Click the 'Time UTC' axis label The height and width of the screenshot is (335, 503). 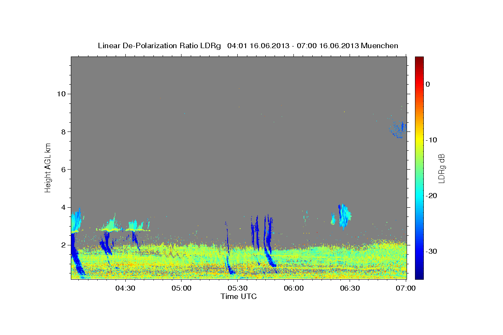click(x=239, y=296)
